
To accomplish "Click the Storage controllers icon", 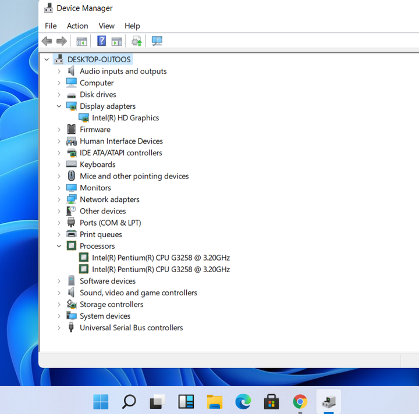I will click(x=72, y=304).
